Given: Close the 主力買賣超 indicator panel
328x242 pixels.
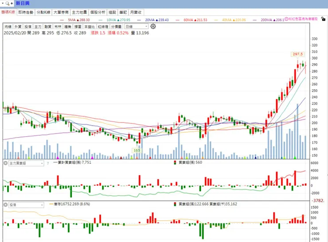Looking at the screenshot, I should click(6, 163).
